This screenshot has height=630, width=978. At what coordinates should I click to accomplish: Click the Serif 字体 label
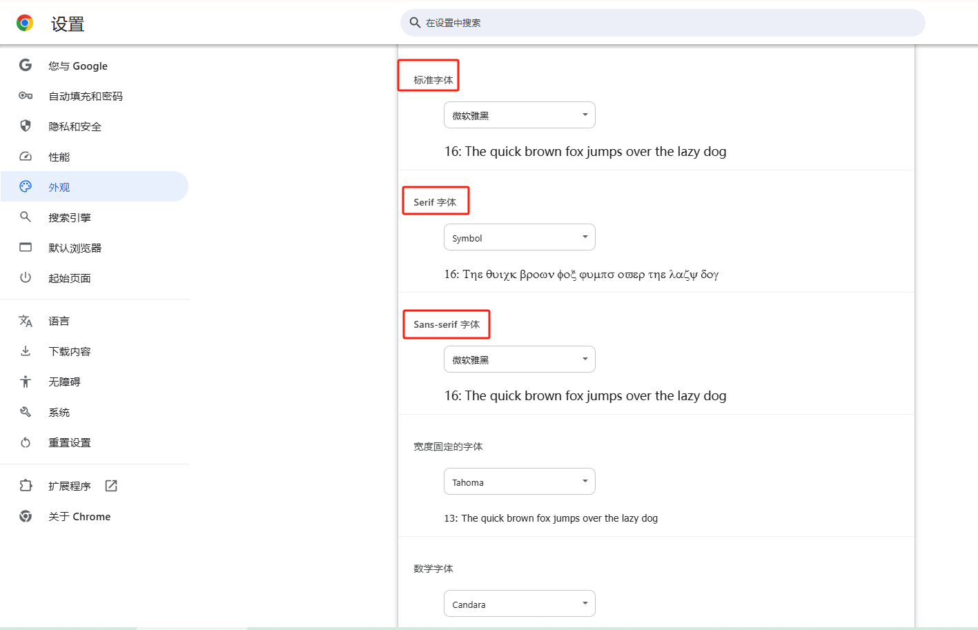click(435, 202)
